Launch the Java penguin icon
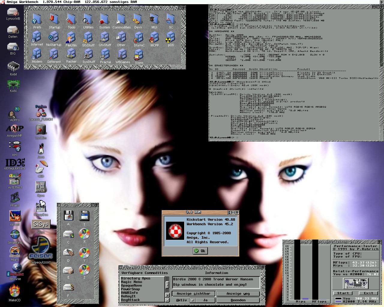This screenshot has width=384, height=307. coord(41,149)
